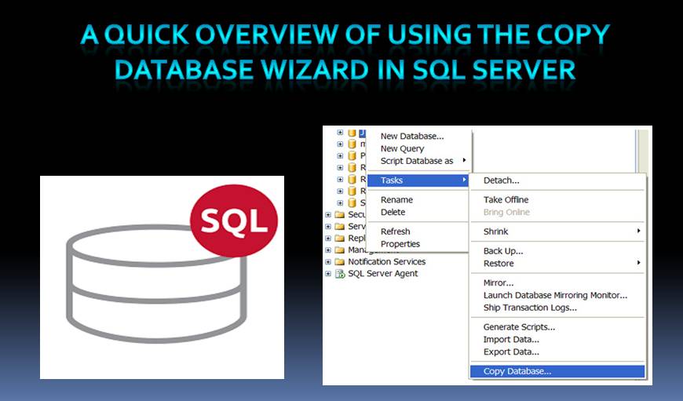Image resolution: width=683 pixels, height=401 pixels.
Task: Expand the 'P' database node
Action: [340, 156]
